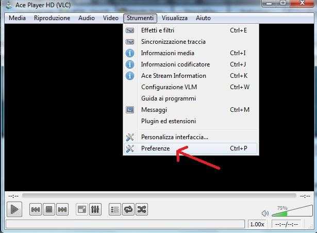This screenshot has width=317, height=233.
Task: Click the Ace Player cone title icon
Action: 8,5
